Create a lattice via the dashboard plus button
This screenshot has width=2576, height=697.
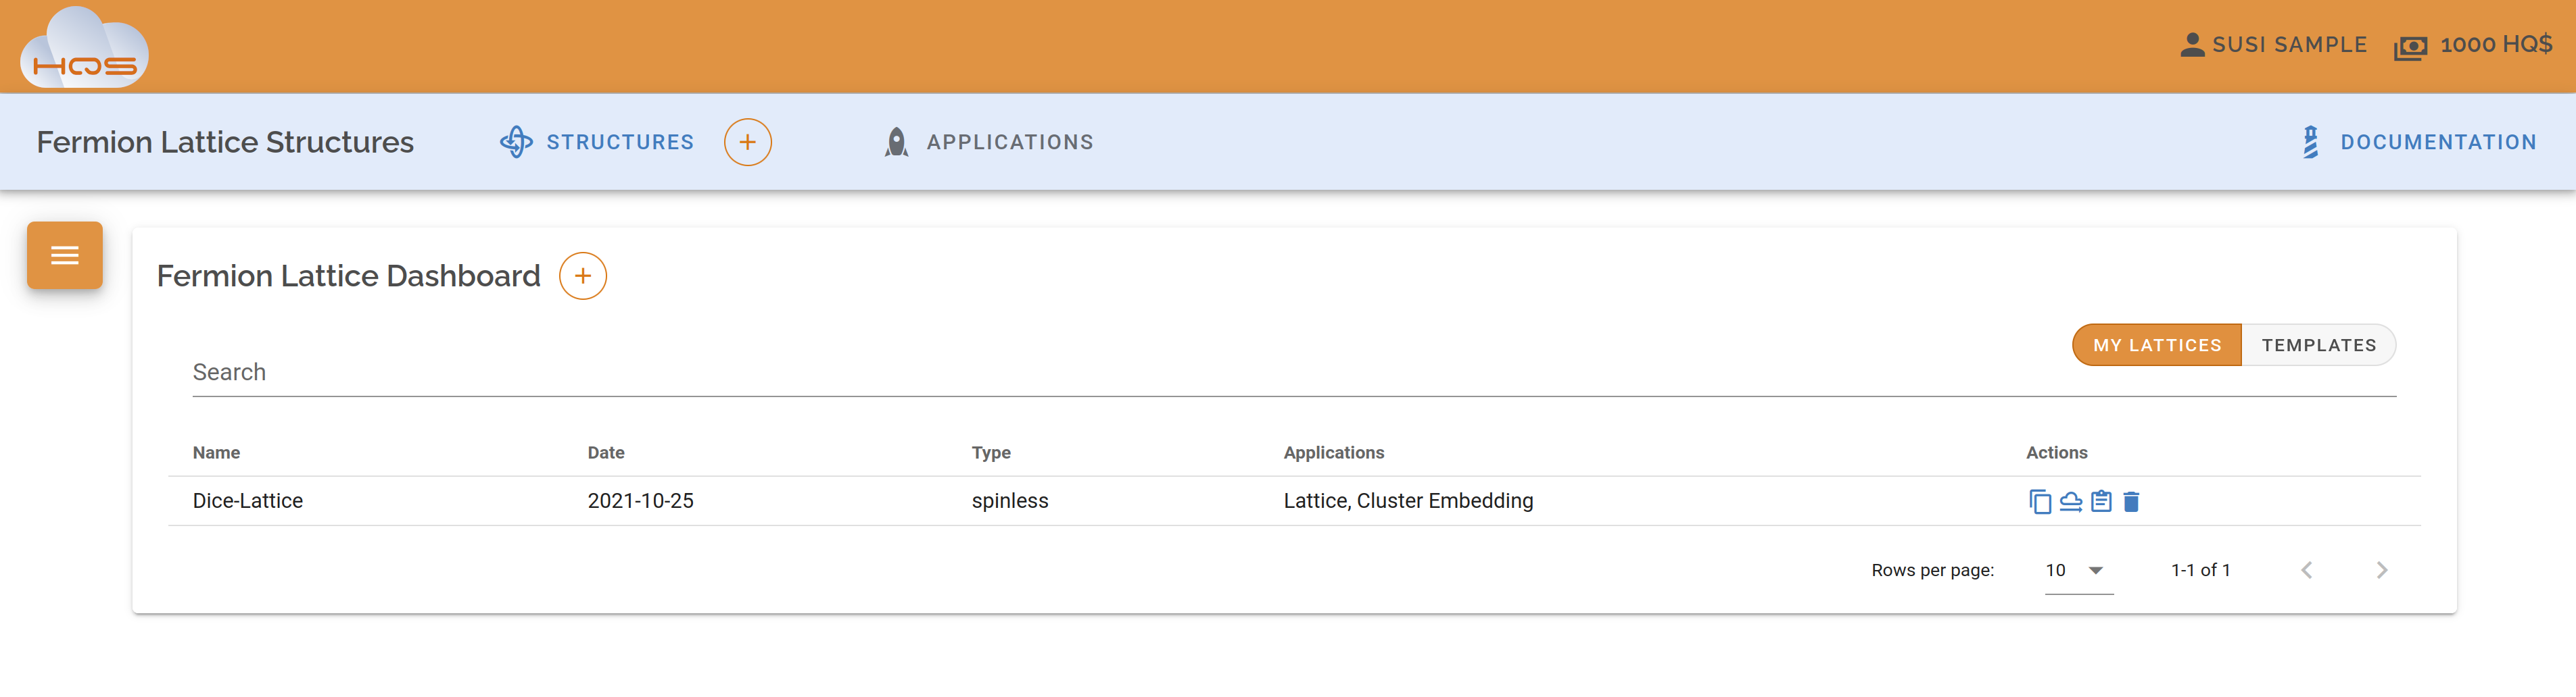click(582, 276)
